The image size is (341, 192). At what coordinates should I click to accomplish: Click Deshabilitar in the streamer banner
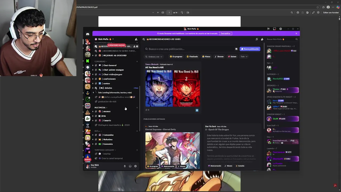[226, 33]
